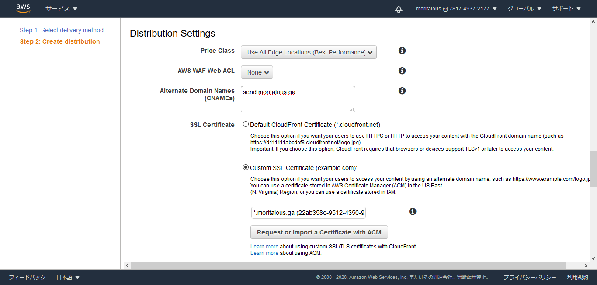Show info for Price Class

(402, 51)
